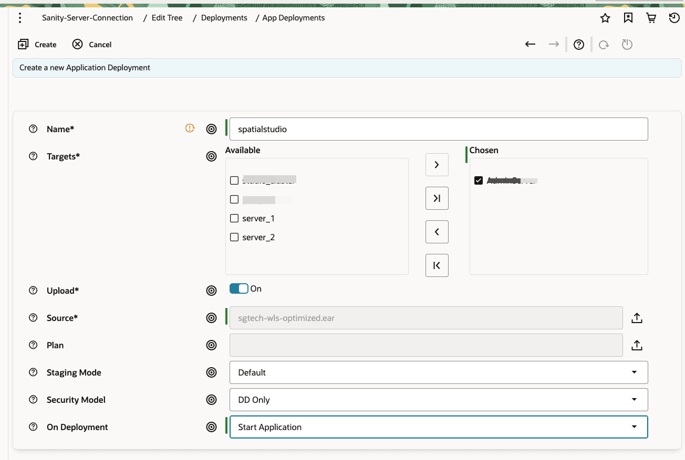Viewport: 685px width, 460px height.
Task: Open the Security Model dropdown
Action: tap(439, 400)
